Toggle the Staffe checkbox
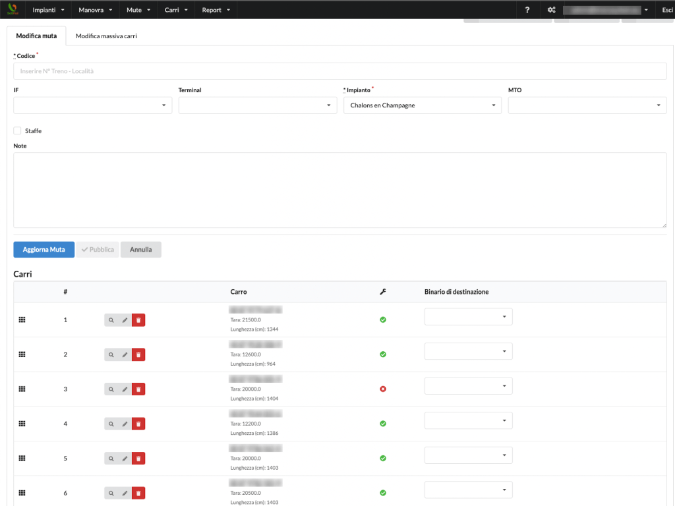The height and width of the screenshot is (506, 675). click(x=17, y=131)
